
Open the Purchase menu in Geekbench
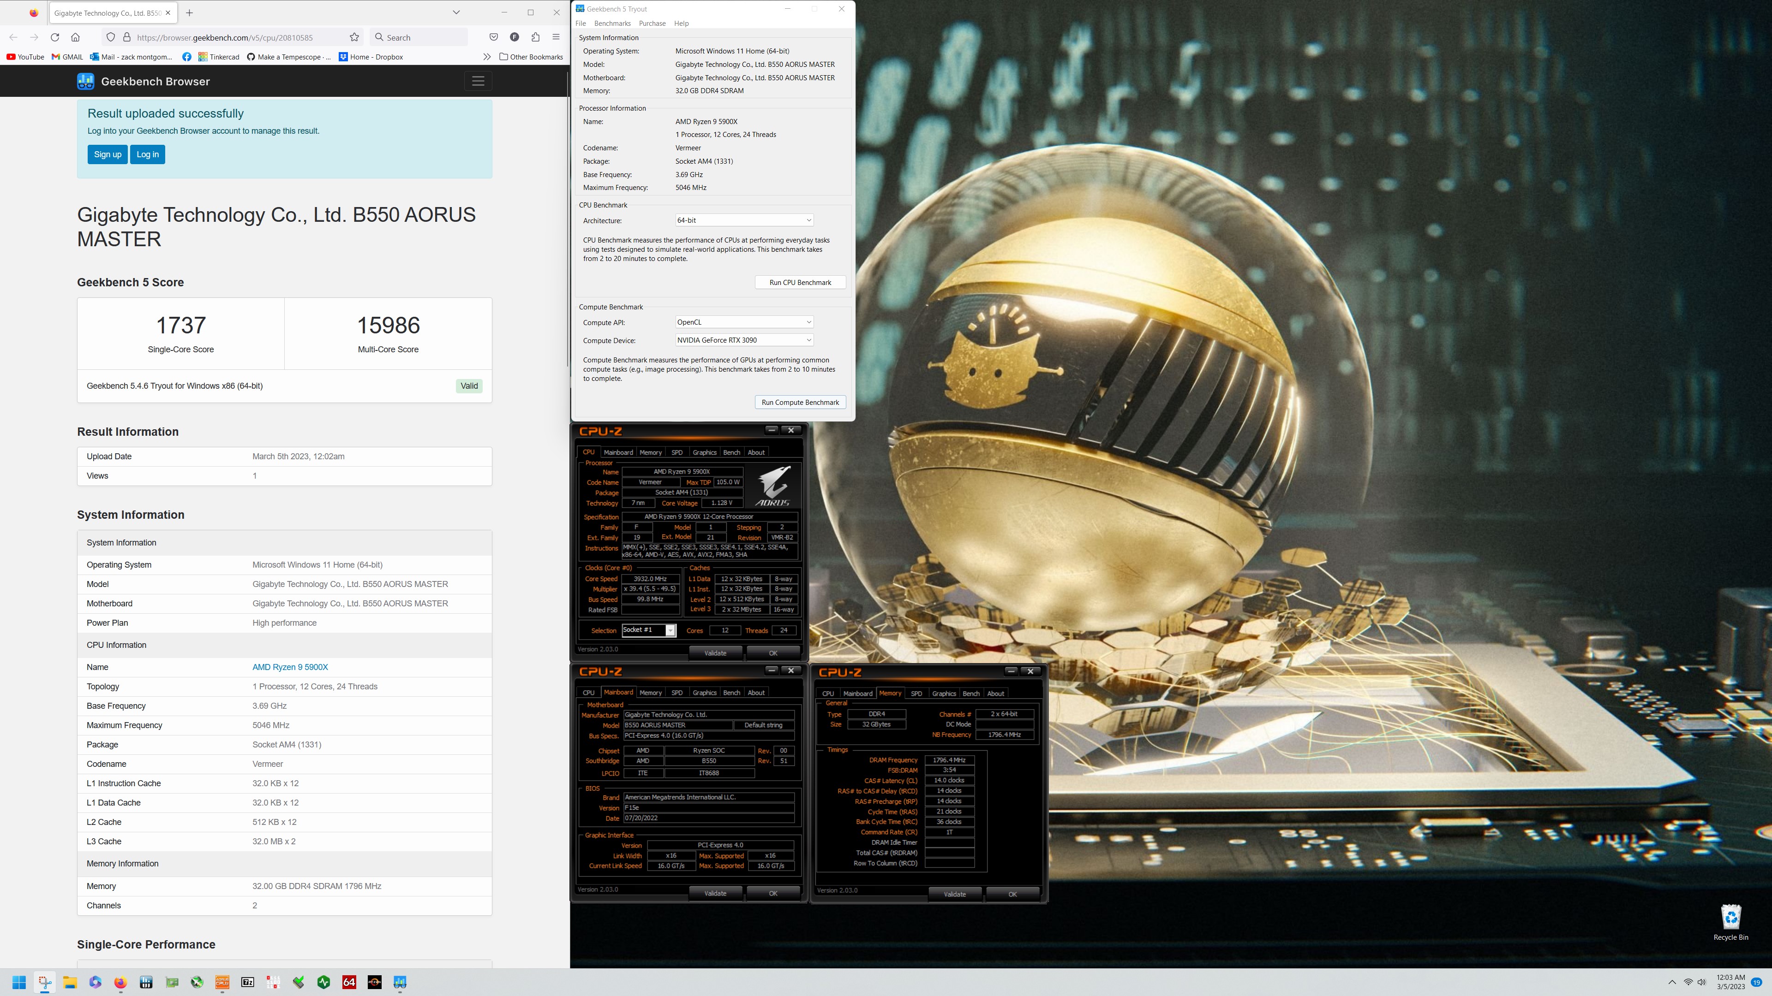tap(652, 24)
